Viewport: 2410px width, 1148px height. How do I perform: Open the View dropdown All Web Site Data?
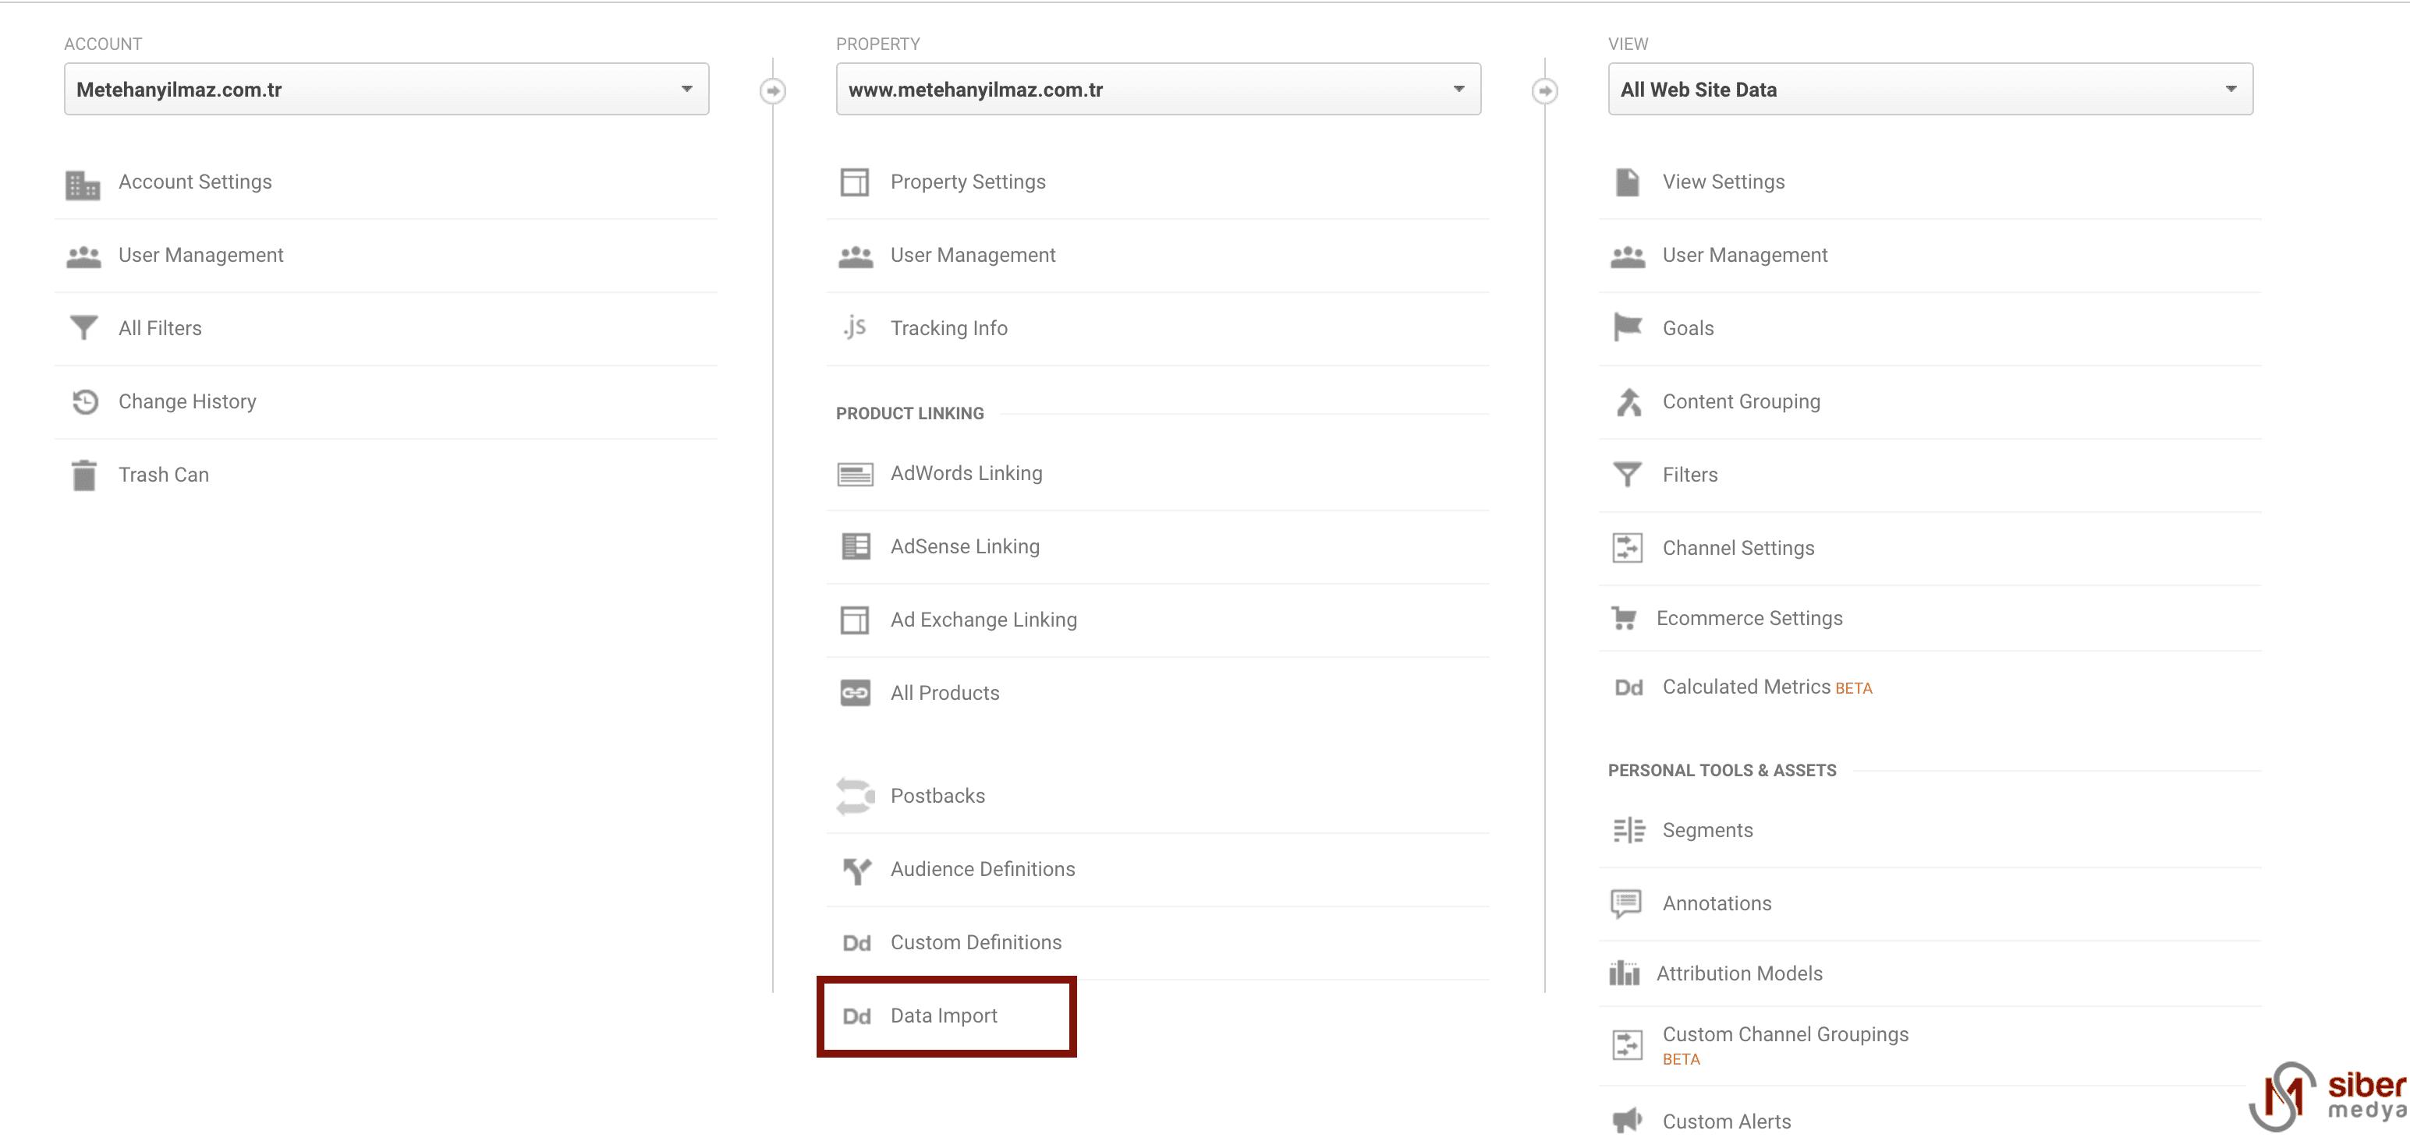[x=1930, y=90]
